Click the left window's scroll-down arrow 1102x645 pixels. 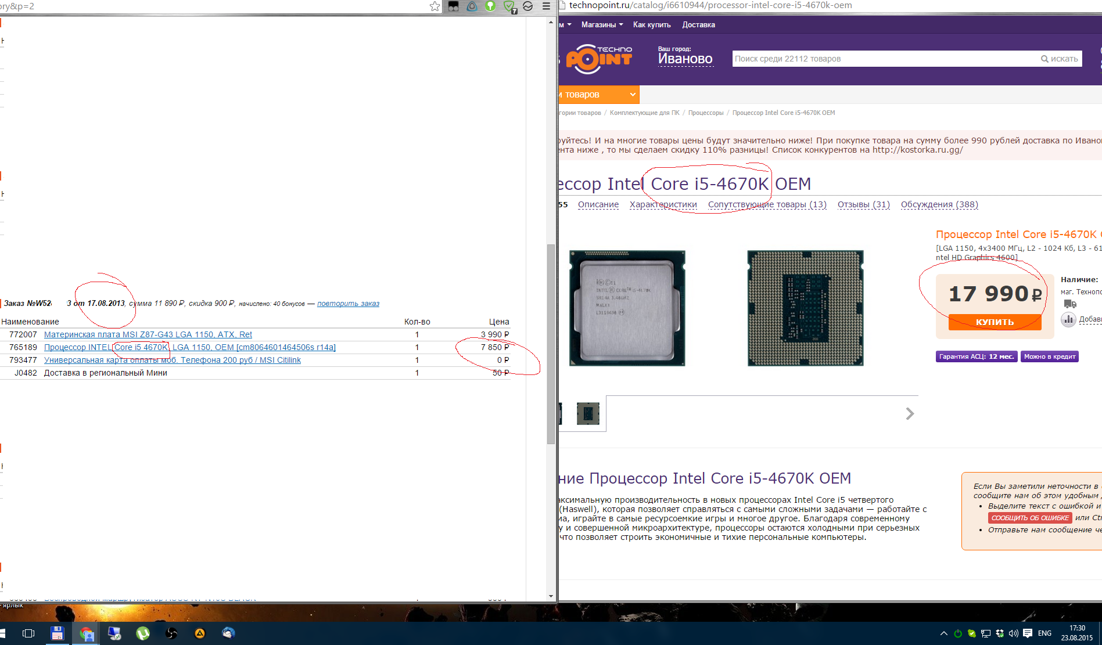click(x=551, y=596)
